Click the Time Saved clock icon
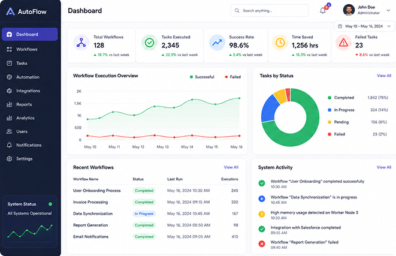The image size is (396, 256). tap(280, 43)
